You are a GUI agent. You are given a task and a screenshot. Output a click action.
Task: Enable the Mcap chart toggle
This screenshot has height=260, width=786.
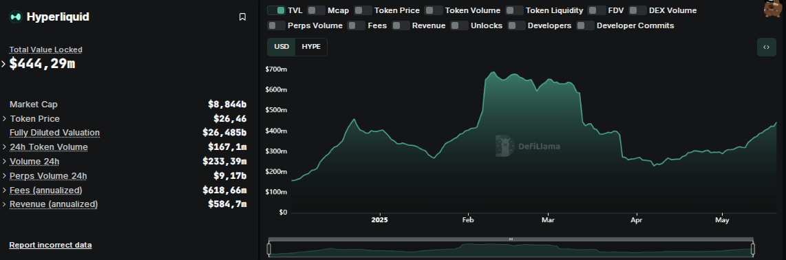(316, 10)
